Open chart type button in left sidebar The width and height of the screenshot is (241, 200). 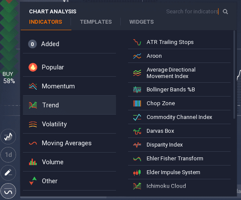point(8,137)
